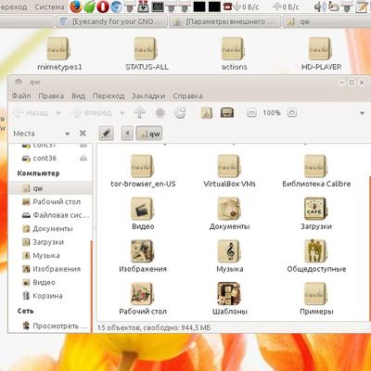Show previous path buttons left arrow
The height and width of the screenshot is (371, 371).
coord(127,134)
